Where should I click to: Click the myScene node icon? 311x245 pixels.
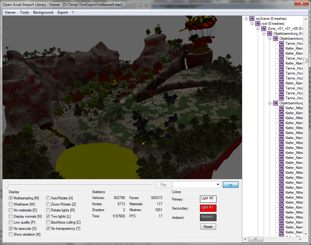(252, 19)
